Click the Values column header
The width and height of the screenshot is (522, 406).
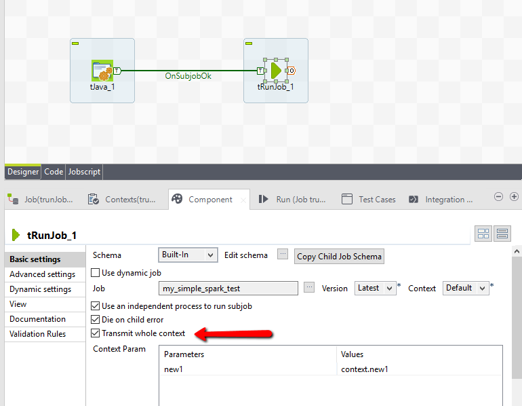[x=420, y=354]
